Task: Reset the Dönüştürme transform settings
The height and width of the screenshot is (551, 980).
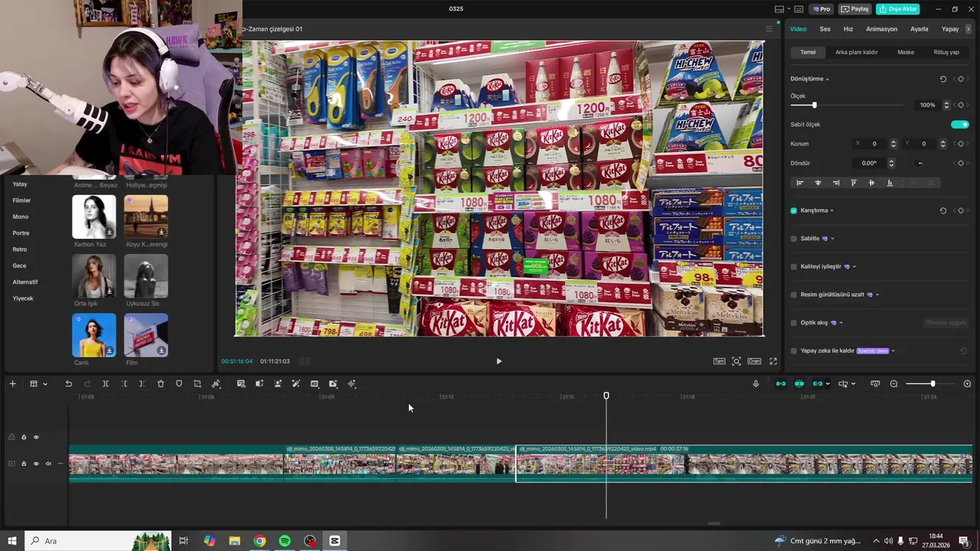Action: (942, 79)
